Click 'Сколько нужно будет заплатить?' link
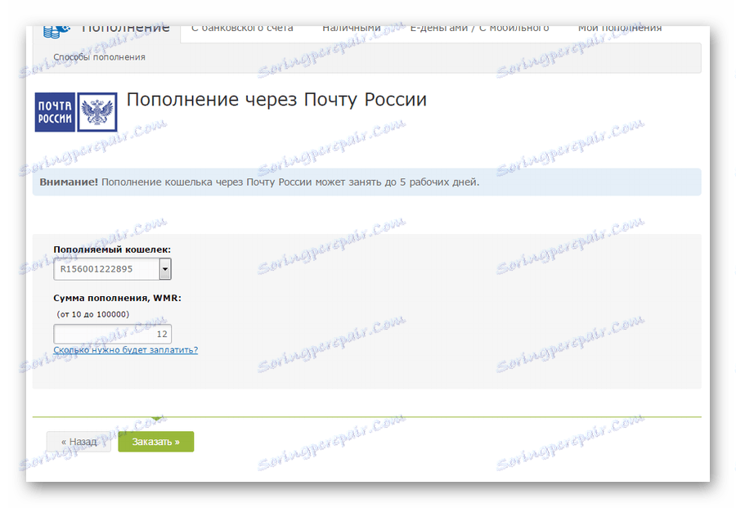Image resolution: width=736 pixels, height=508 pixels. [125, 350]
